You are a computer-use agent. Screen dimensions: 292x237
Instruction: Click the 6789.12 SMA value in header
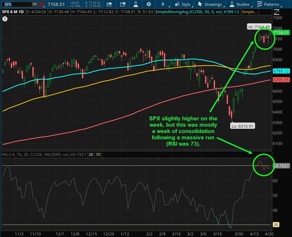[232, 12]
